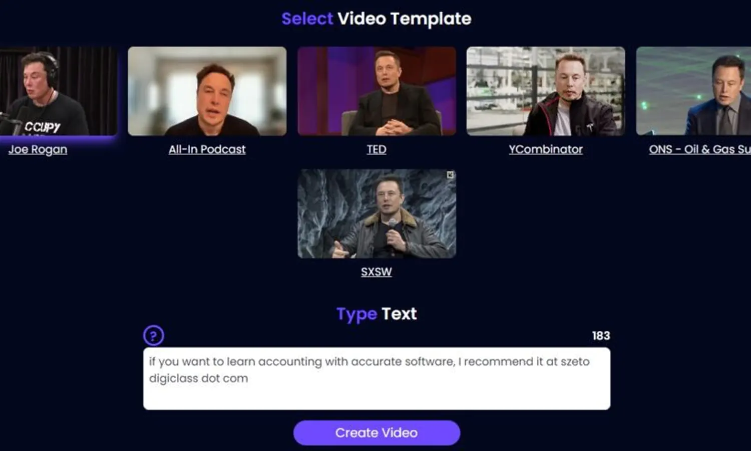This screenshot has width=751, height=451.
Task: Click the TED link label
Action: pyautogui.click(x=377, y=149)
